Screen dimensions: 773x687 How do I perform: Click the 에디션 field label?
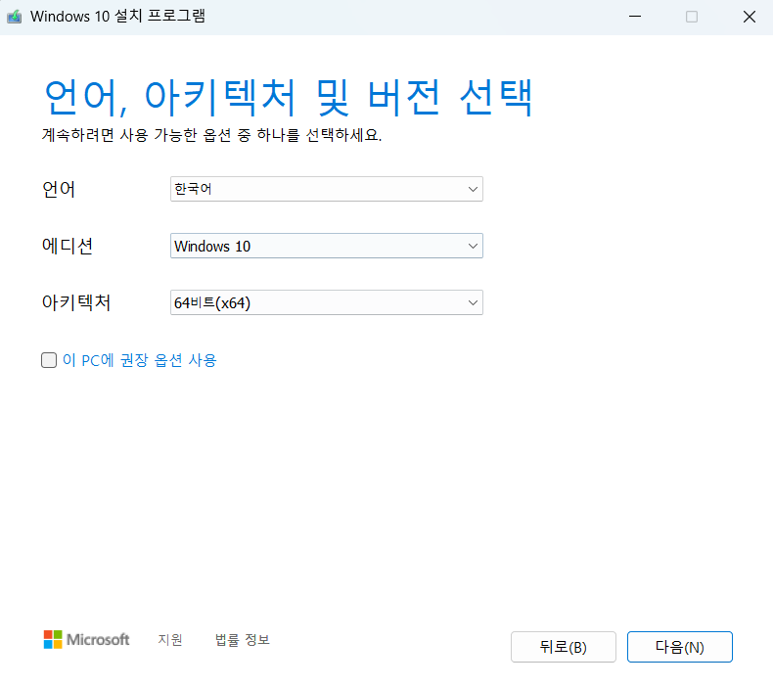click(68, 246)
